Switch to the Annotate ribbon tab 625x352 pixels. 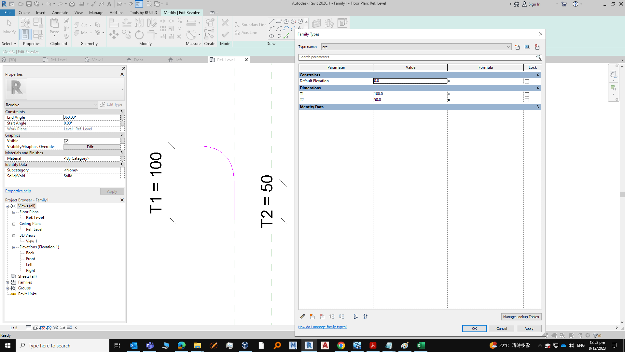[60, 13]
